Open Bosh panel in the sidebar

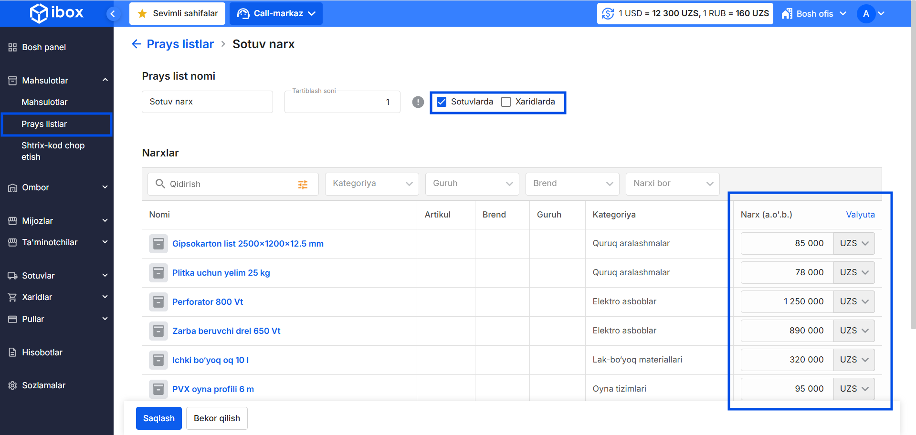[44, 47]
